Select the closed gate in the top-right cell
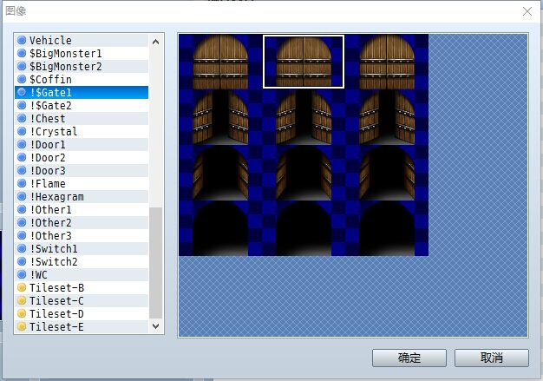Screen dimensions: 543x381 pyautogui.click(x=387, y=62)
